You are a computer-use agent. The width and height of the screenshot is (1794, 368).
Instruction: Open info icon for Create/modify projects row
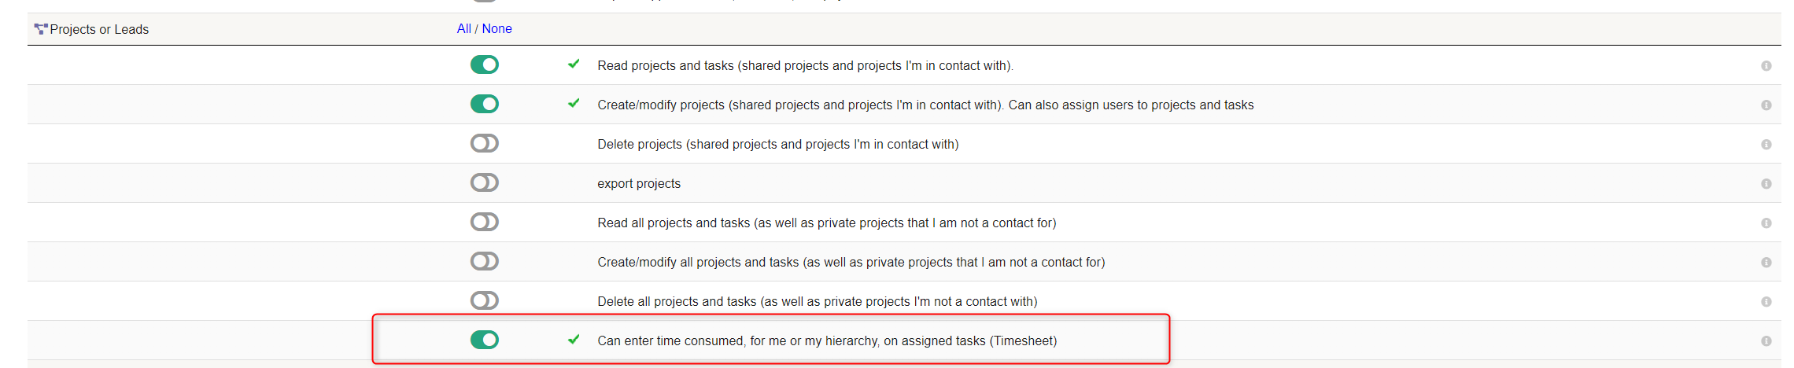point(1766,105)
